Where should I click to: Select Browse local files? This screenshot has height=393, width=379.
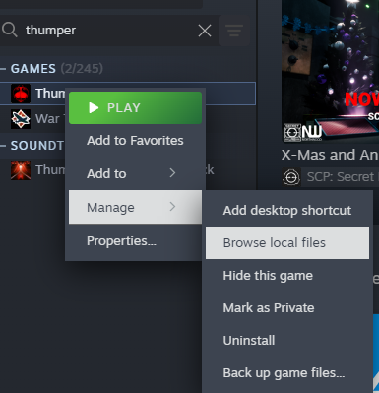[287, 242]
